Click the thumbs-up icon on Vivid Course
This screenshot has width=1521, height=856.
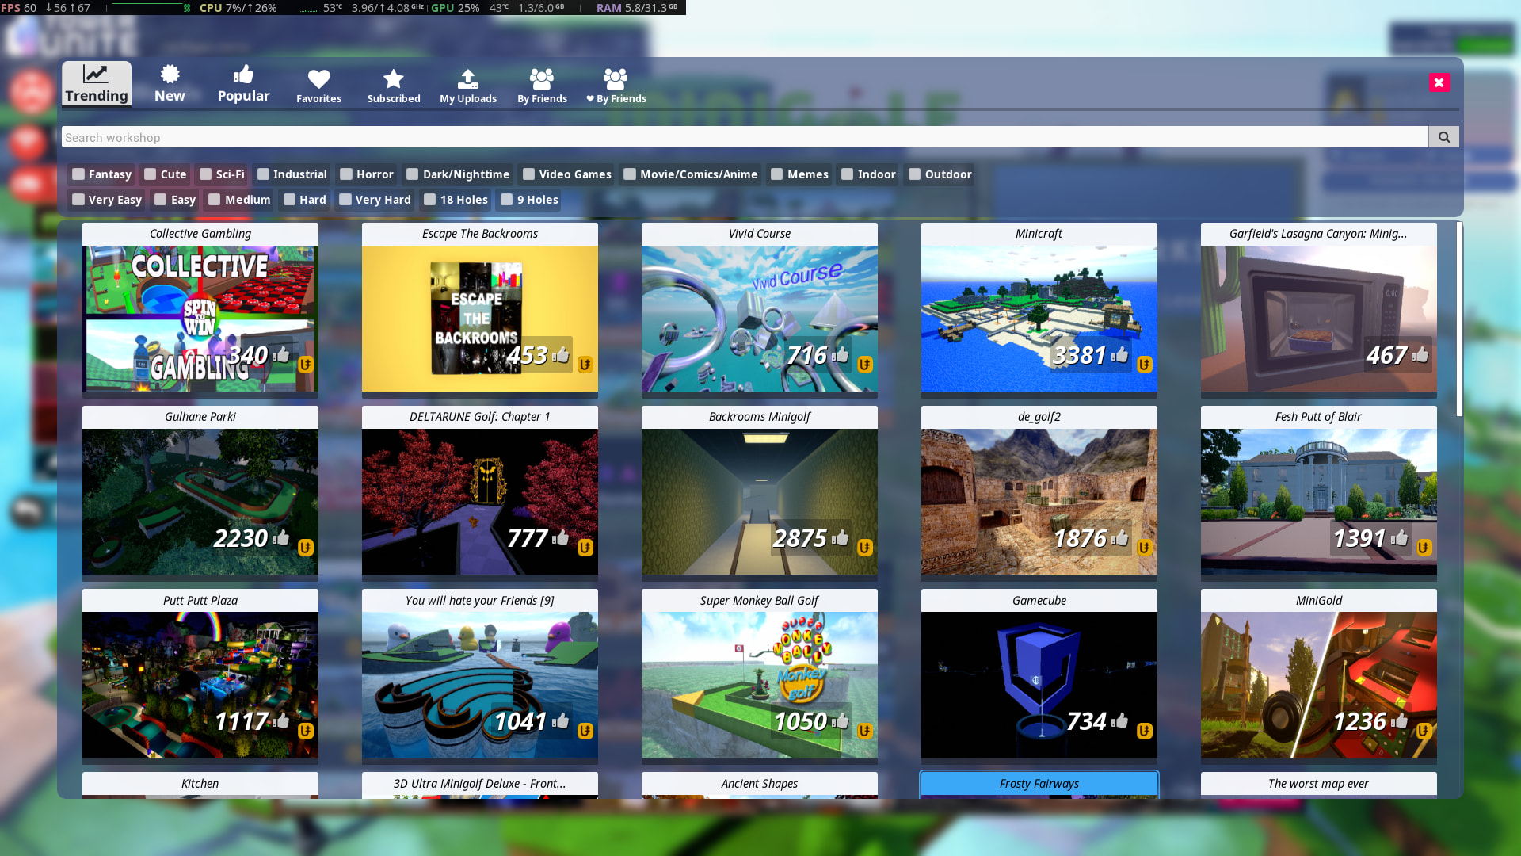click(841, 354)
